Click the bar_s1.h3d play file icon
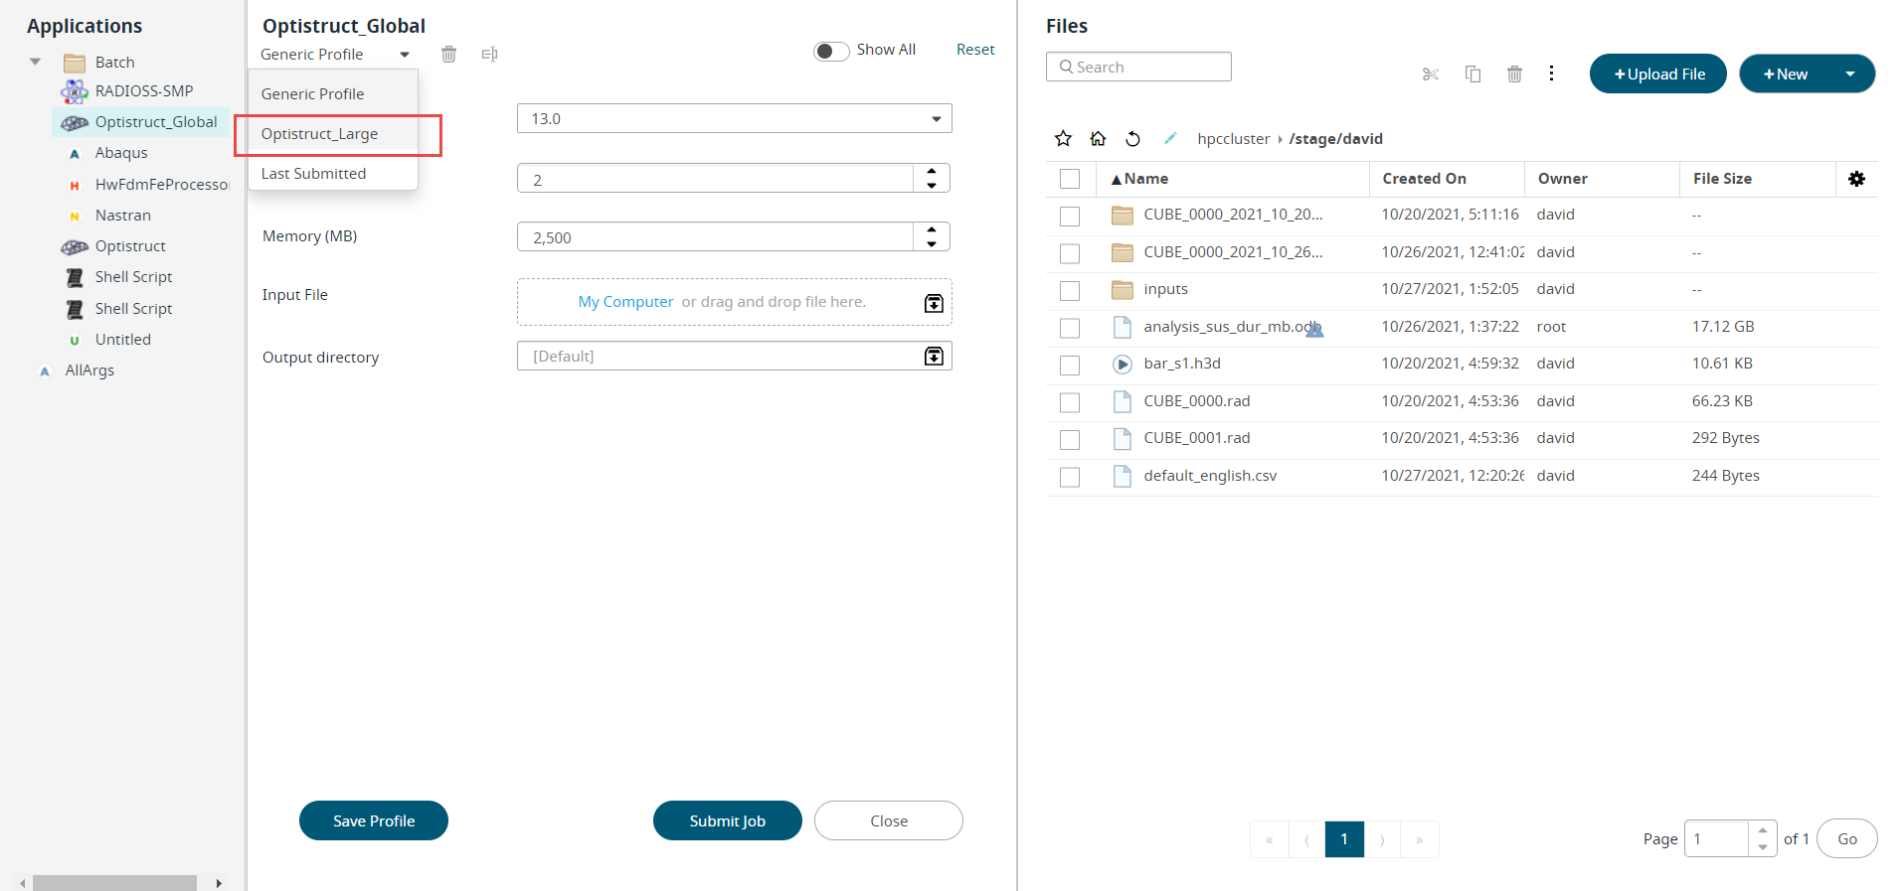 [1123, 365]
